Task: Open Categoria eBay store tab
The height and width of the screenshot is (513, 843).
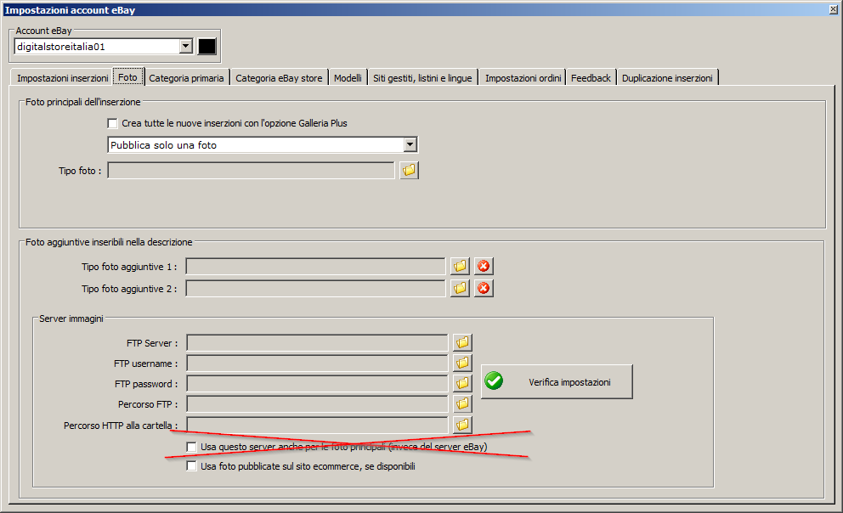Action: point(279,78)
